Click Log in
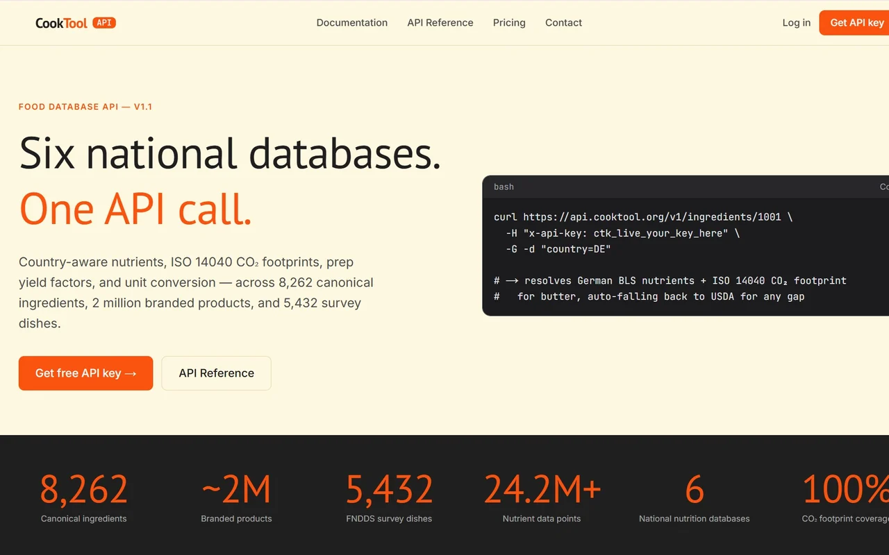Viewport: 889px width, 555px height. (x=796, y=23)
